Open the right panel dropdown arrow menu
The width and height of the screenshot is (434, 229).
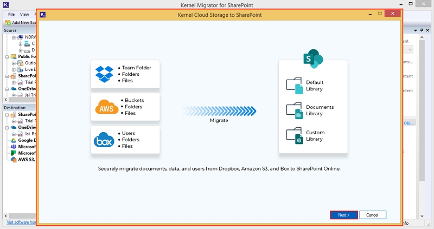coord(416,30)
